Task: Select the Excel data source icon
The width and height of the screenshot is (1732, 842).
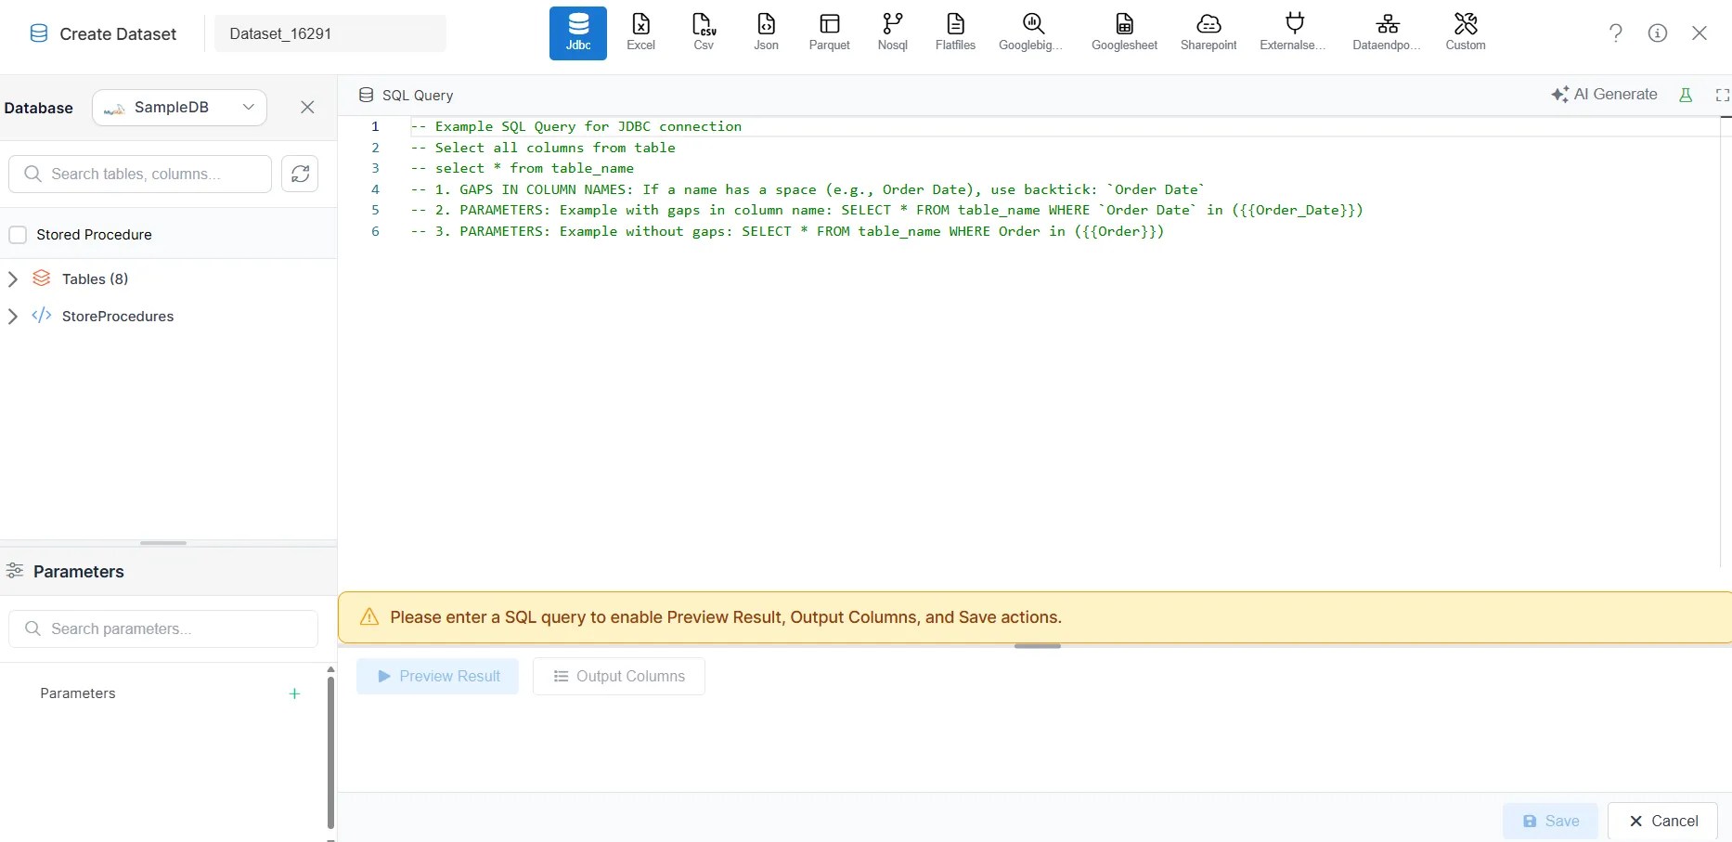Action: tap(640, 32)
